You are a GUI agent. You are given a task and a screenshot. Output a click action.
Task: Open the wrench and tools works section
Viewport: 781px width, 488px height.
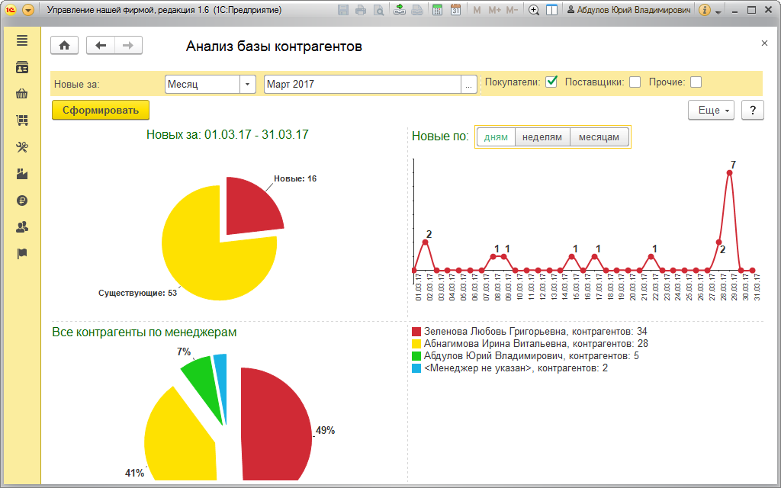click(21, 147)
